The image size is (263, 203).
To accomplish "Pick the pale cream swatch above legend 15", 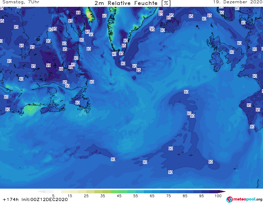I will [x=66, y=192].
